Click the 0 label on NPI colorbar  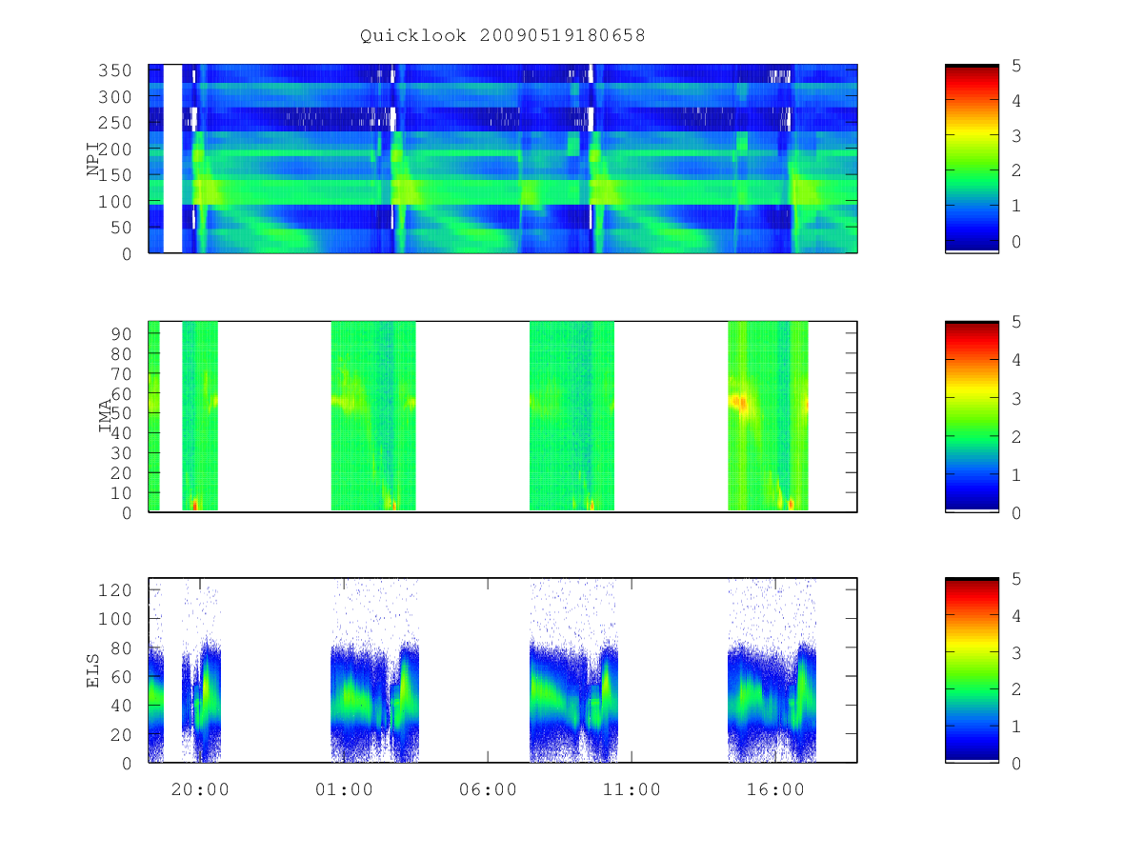[1017, 242]
